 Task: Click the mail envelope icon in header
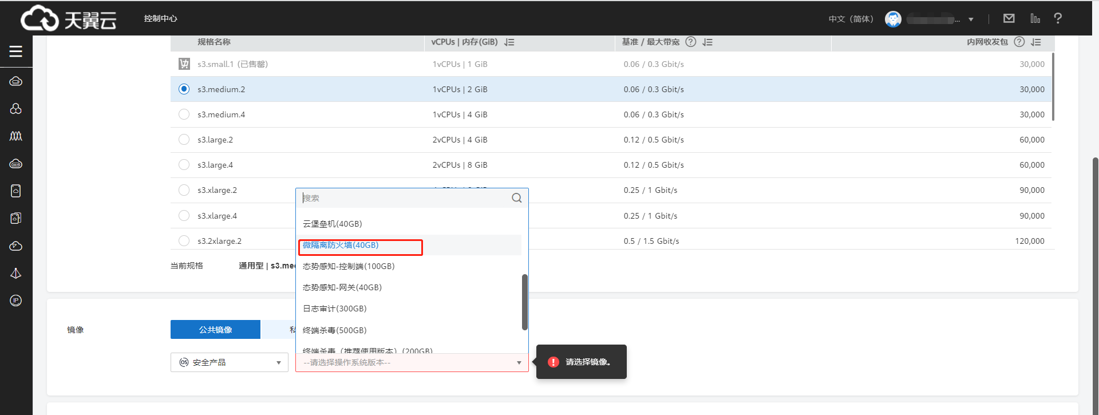coord(1009,18)
